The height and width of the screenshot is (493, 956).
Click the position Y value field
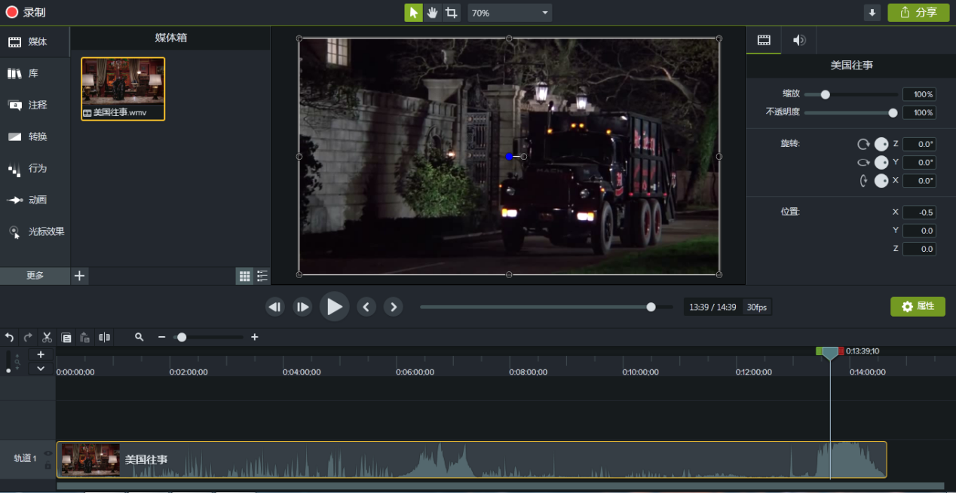pos(919,231)
